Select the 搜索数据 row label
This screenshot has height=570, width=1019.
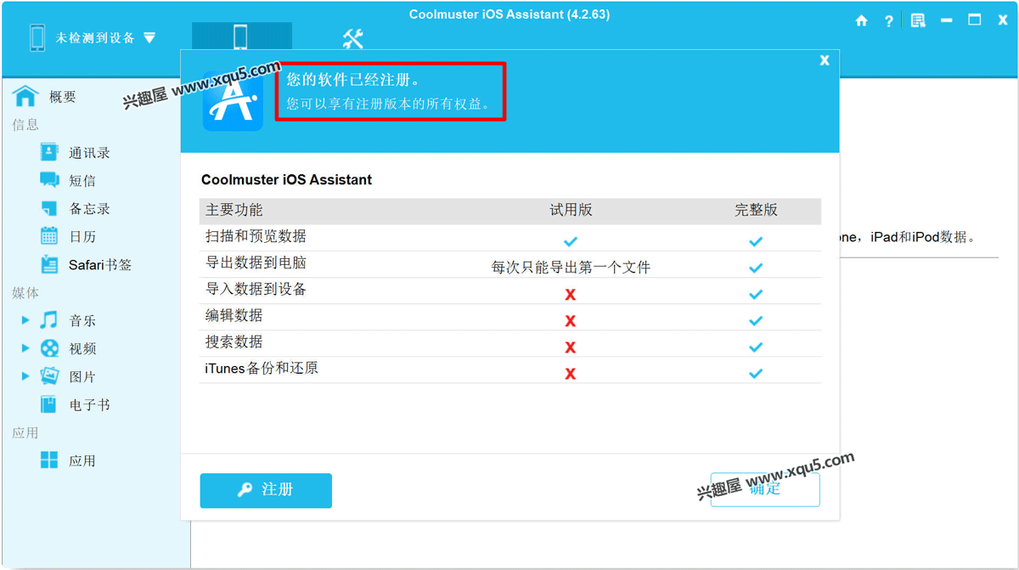tap(234, 341)
